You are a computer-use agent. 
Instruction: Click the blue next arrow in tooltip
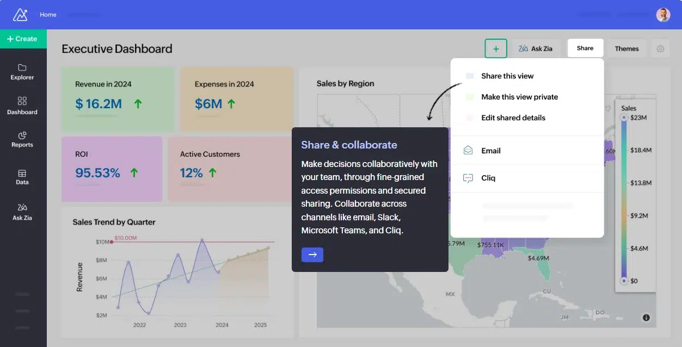point(312,255)
